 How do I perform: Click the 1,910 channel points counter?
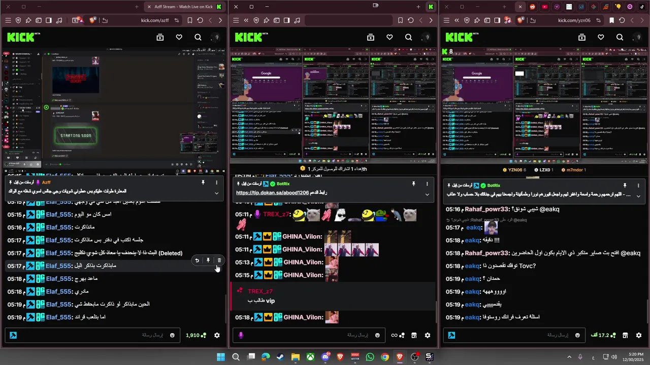(x=196, y=335)
